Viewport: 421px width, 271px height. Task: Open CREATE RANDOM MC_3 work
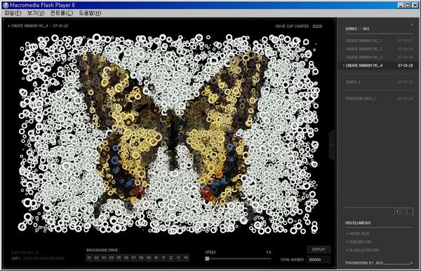(379, 57)
